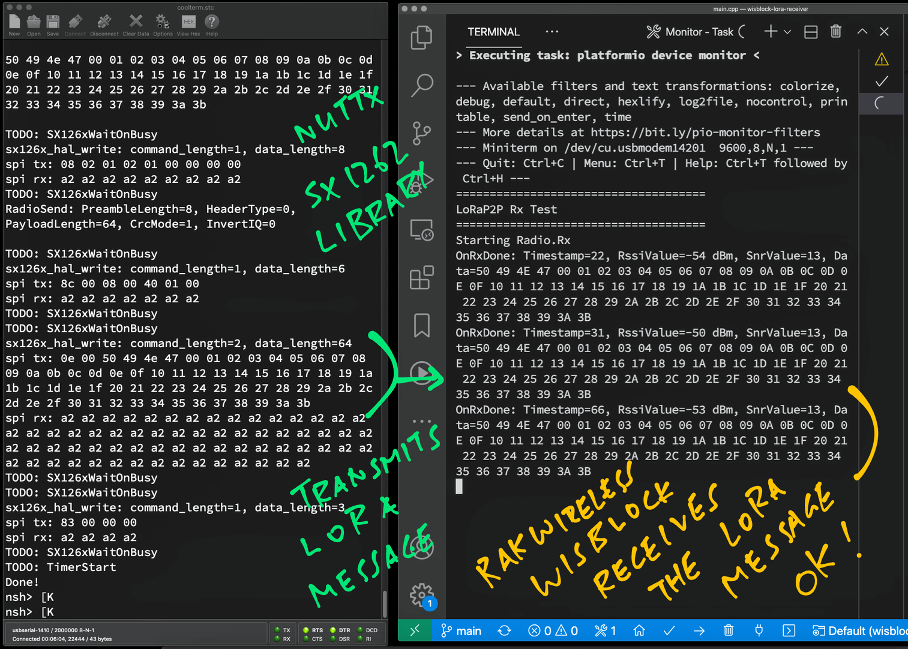The image size is (908, 649).
Task: Open CoolTerm Options settings
Action: [163, 24]
